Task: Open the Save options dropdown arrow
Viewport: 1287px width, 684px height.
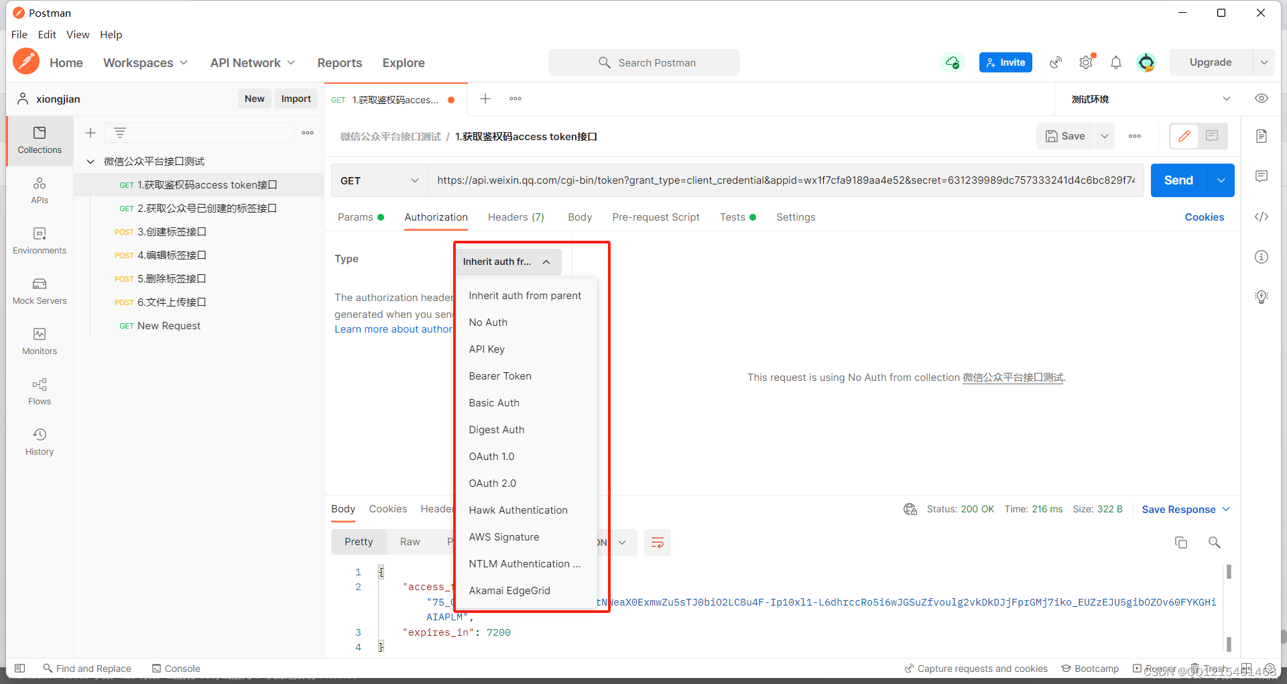Action: 1105,136
